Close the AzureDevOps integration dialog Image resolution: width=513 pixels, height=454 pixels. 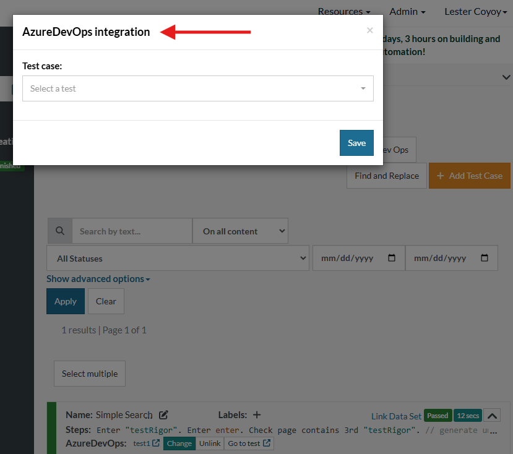pos(369,30)
